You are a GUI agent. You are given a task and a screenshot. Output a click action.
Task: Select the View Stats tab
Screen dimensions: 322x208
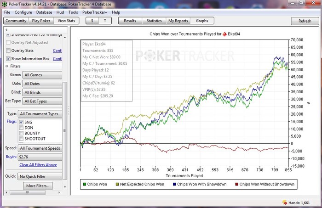(x=66, y=21)
